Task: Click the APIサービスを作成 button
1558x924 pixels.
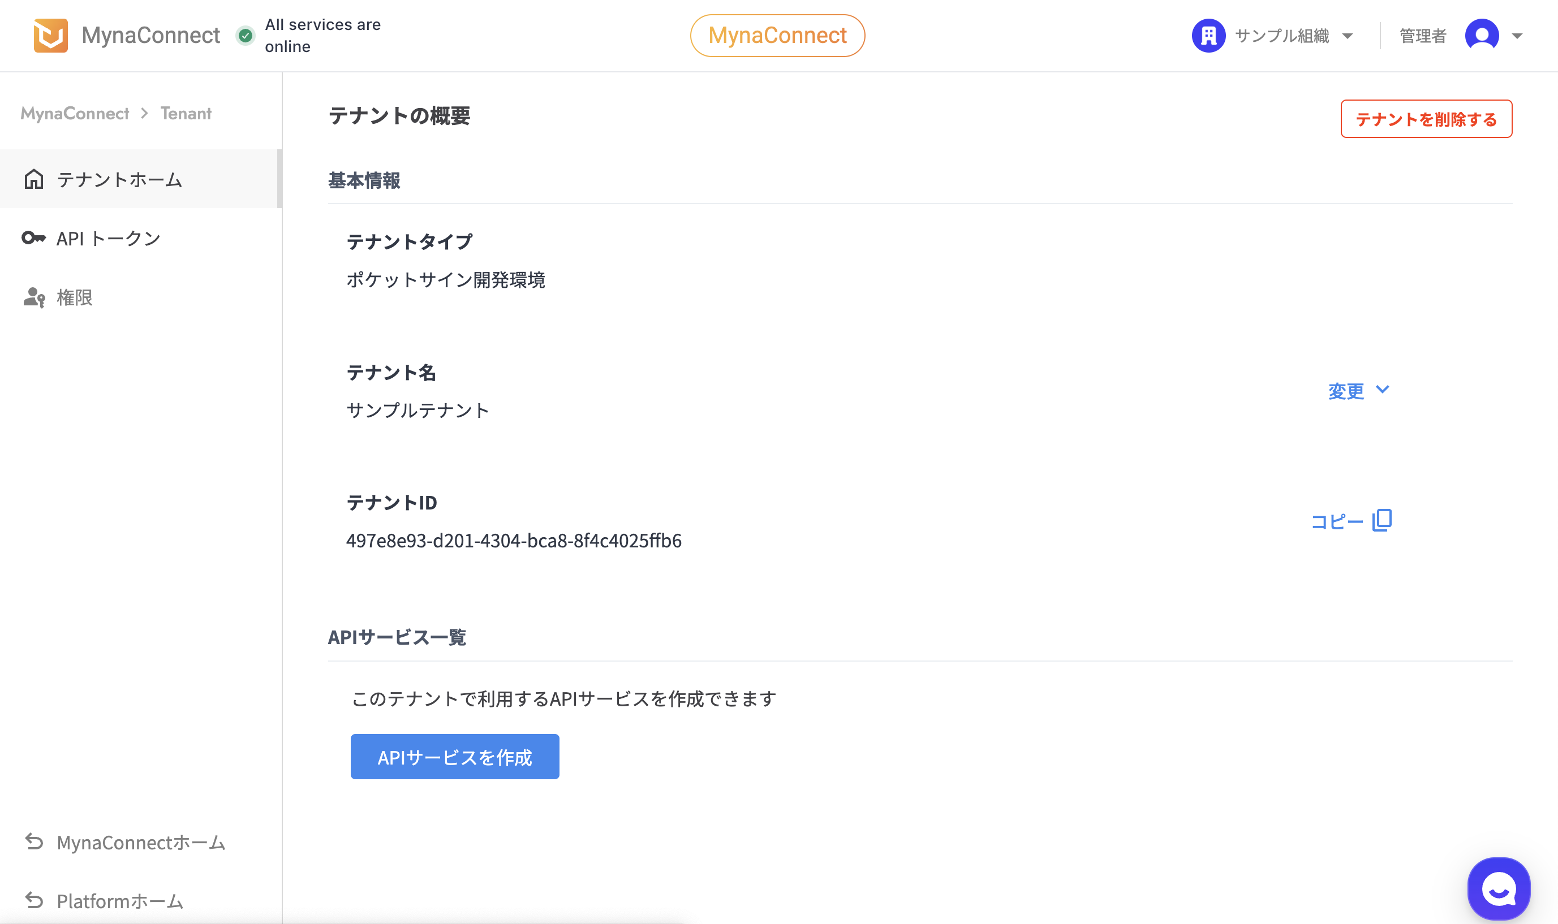Action: [x=455, y=757]
